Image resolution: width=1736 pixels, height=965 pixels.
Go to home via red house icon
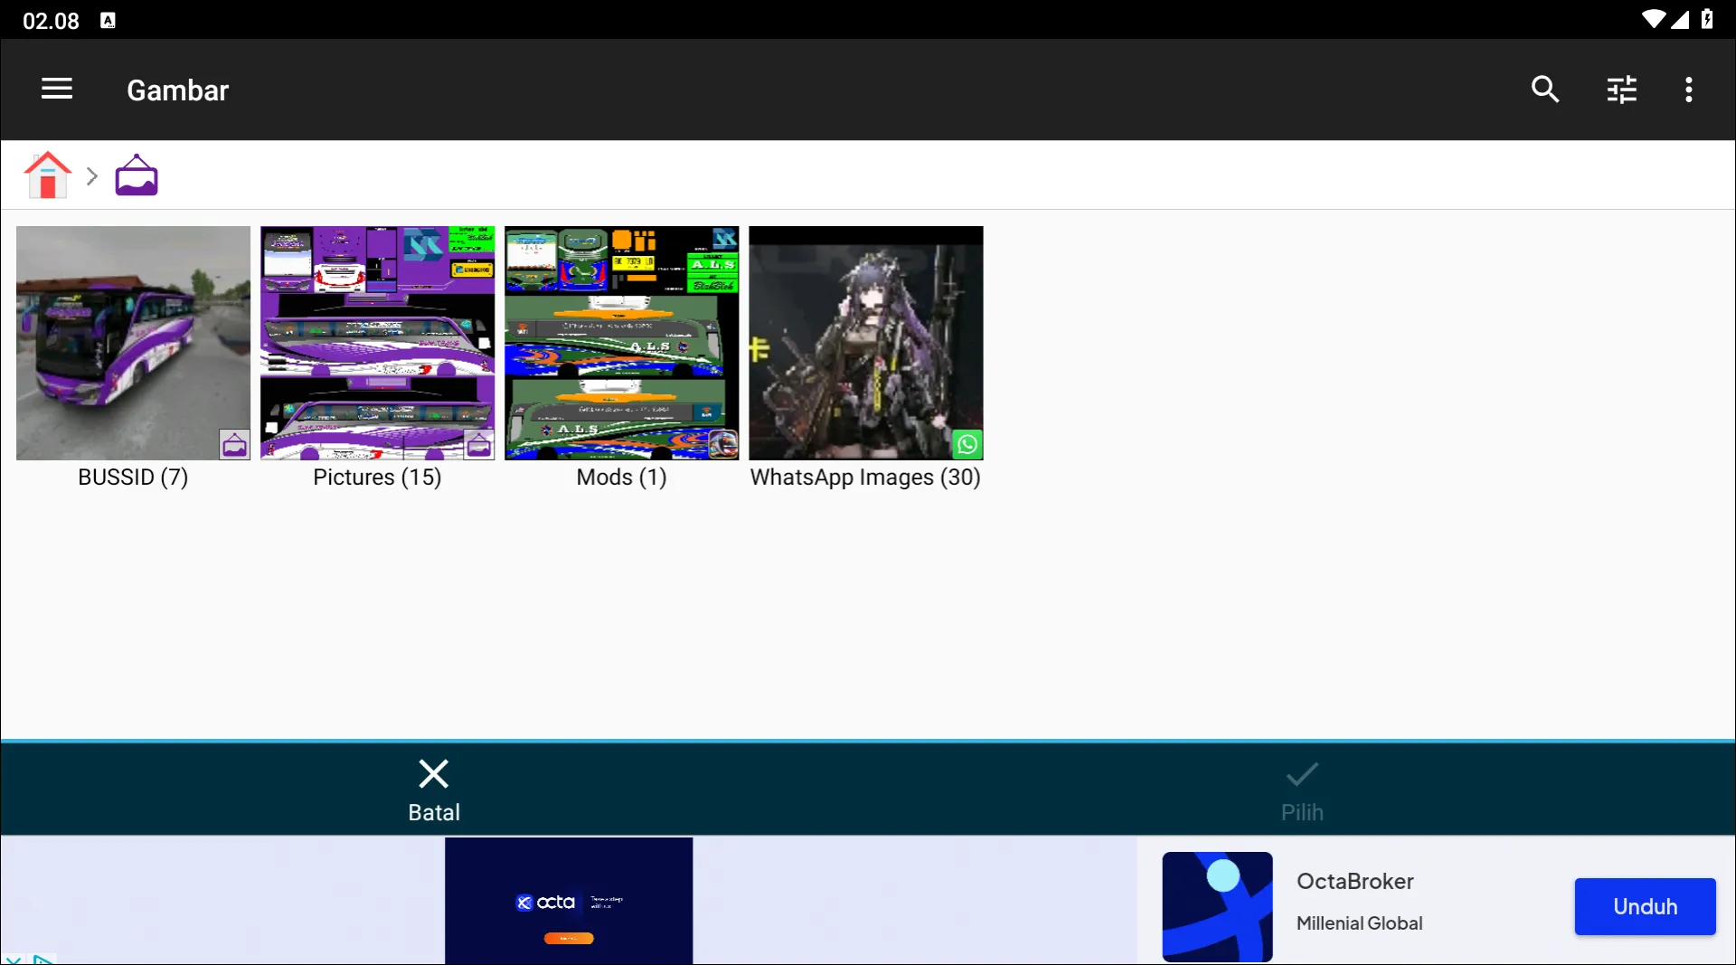pos(47,175)
